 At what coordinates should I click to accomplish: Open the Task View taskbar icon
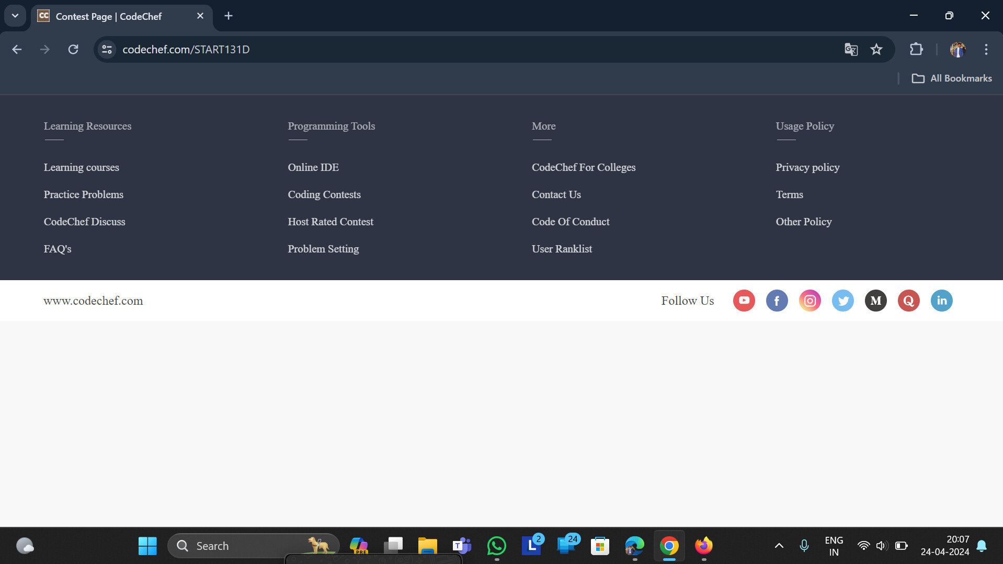(393, 546)
